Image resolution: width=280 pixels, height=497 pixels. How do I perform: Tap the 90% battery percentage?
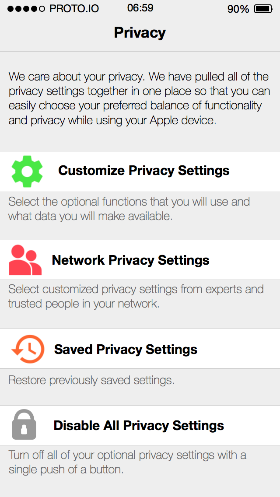tap(238, 9)
